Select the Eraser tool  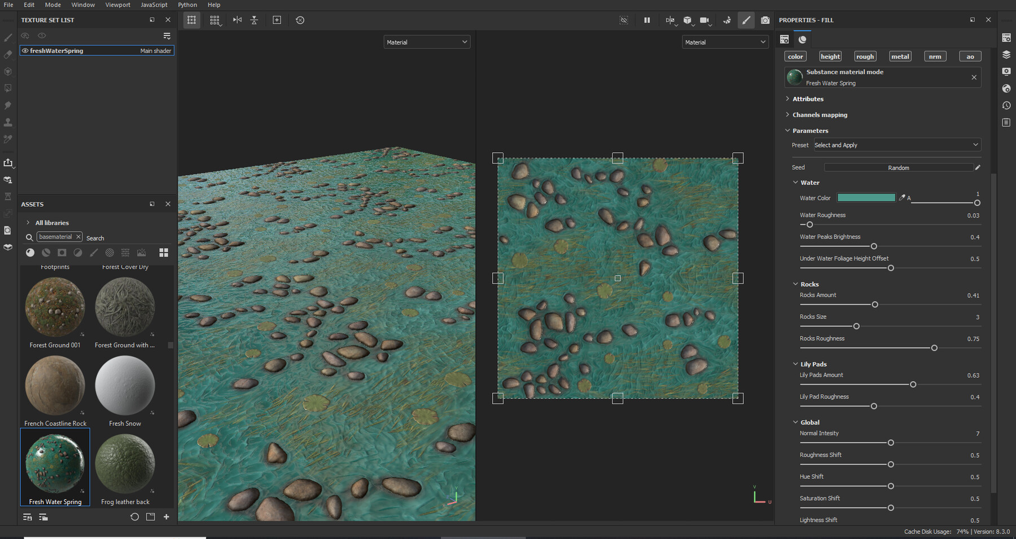pyautogui.click(x=8, y=54)
